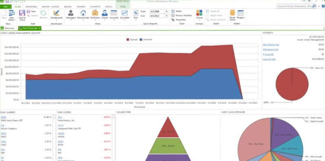Open the Managers view icon
The height and width of the screenshot is (161, 325).
[x=71, y=13]
